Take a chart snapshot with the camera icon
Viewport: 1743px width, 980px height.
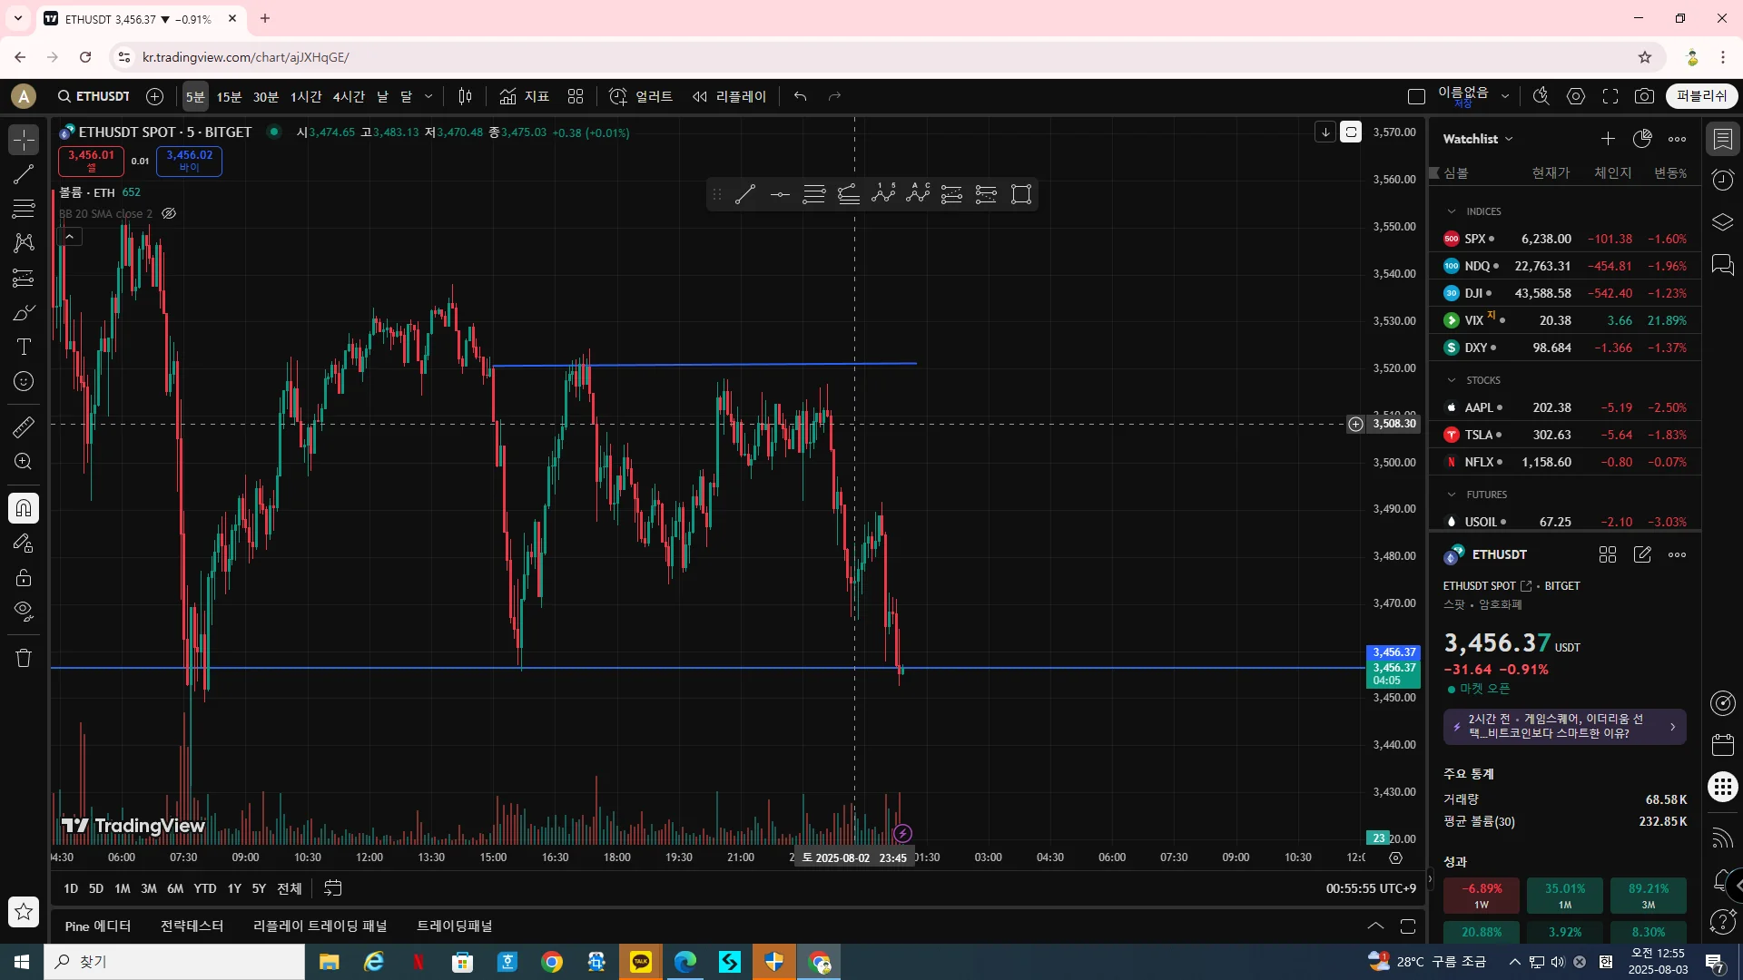pyautogui.click(x=1644, y=96)
